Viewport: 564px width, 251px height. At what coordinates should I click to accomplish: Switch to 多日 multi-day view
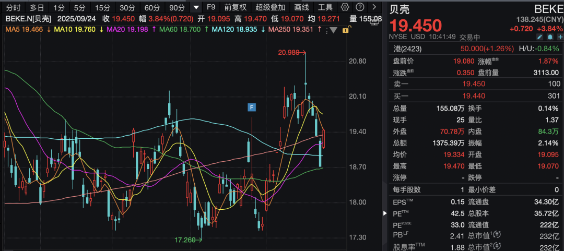tap(37, 7)
